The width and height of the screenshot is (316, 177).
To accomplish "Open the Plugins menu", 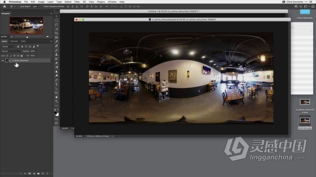I will 101,2.
